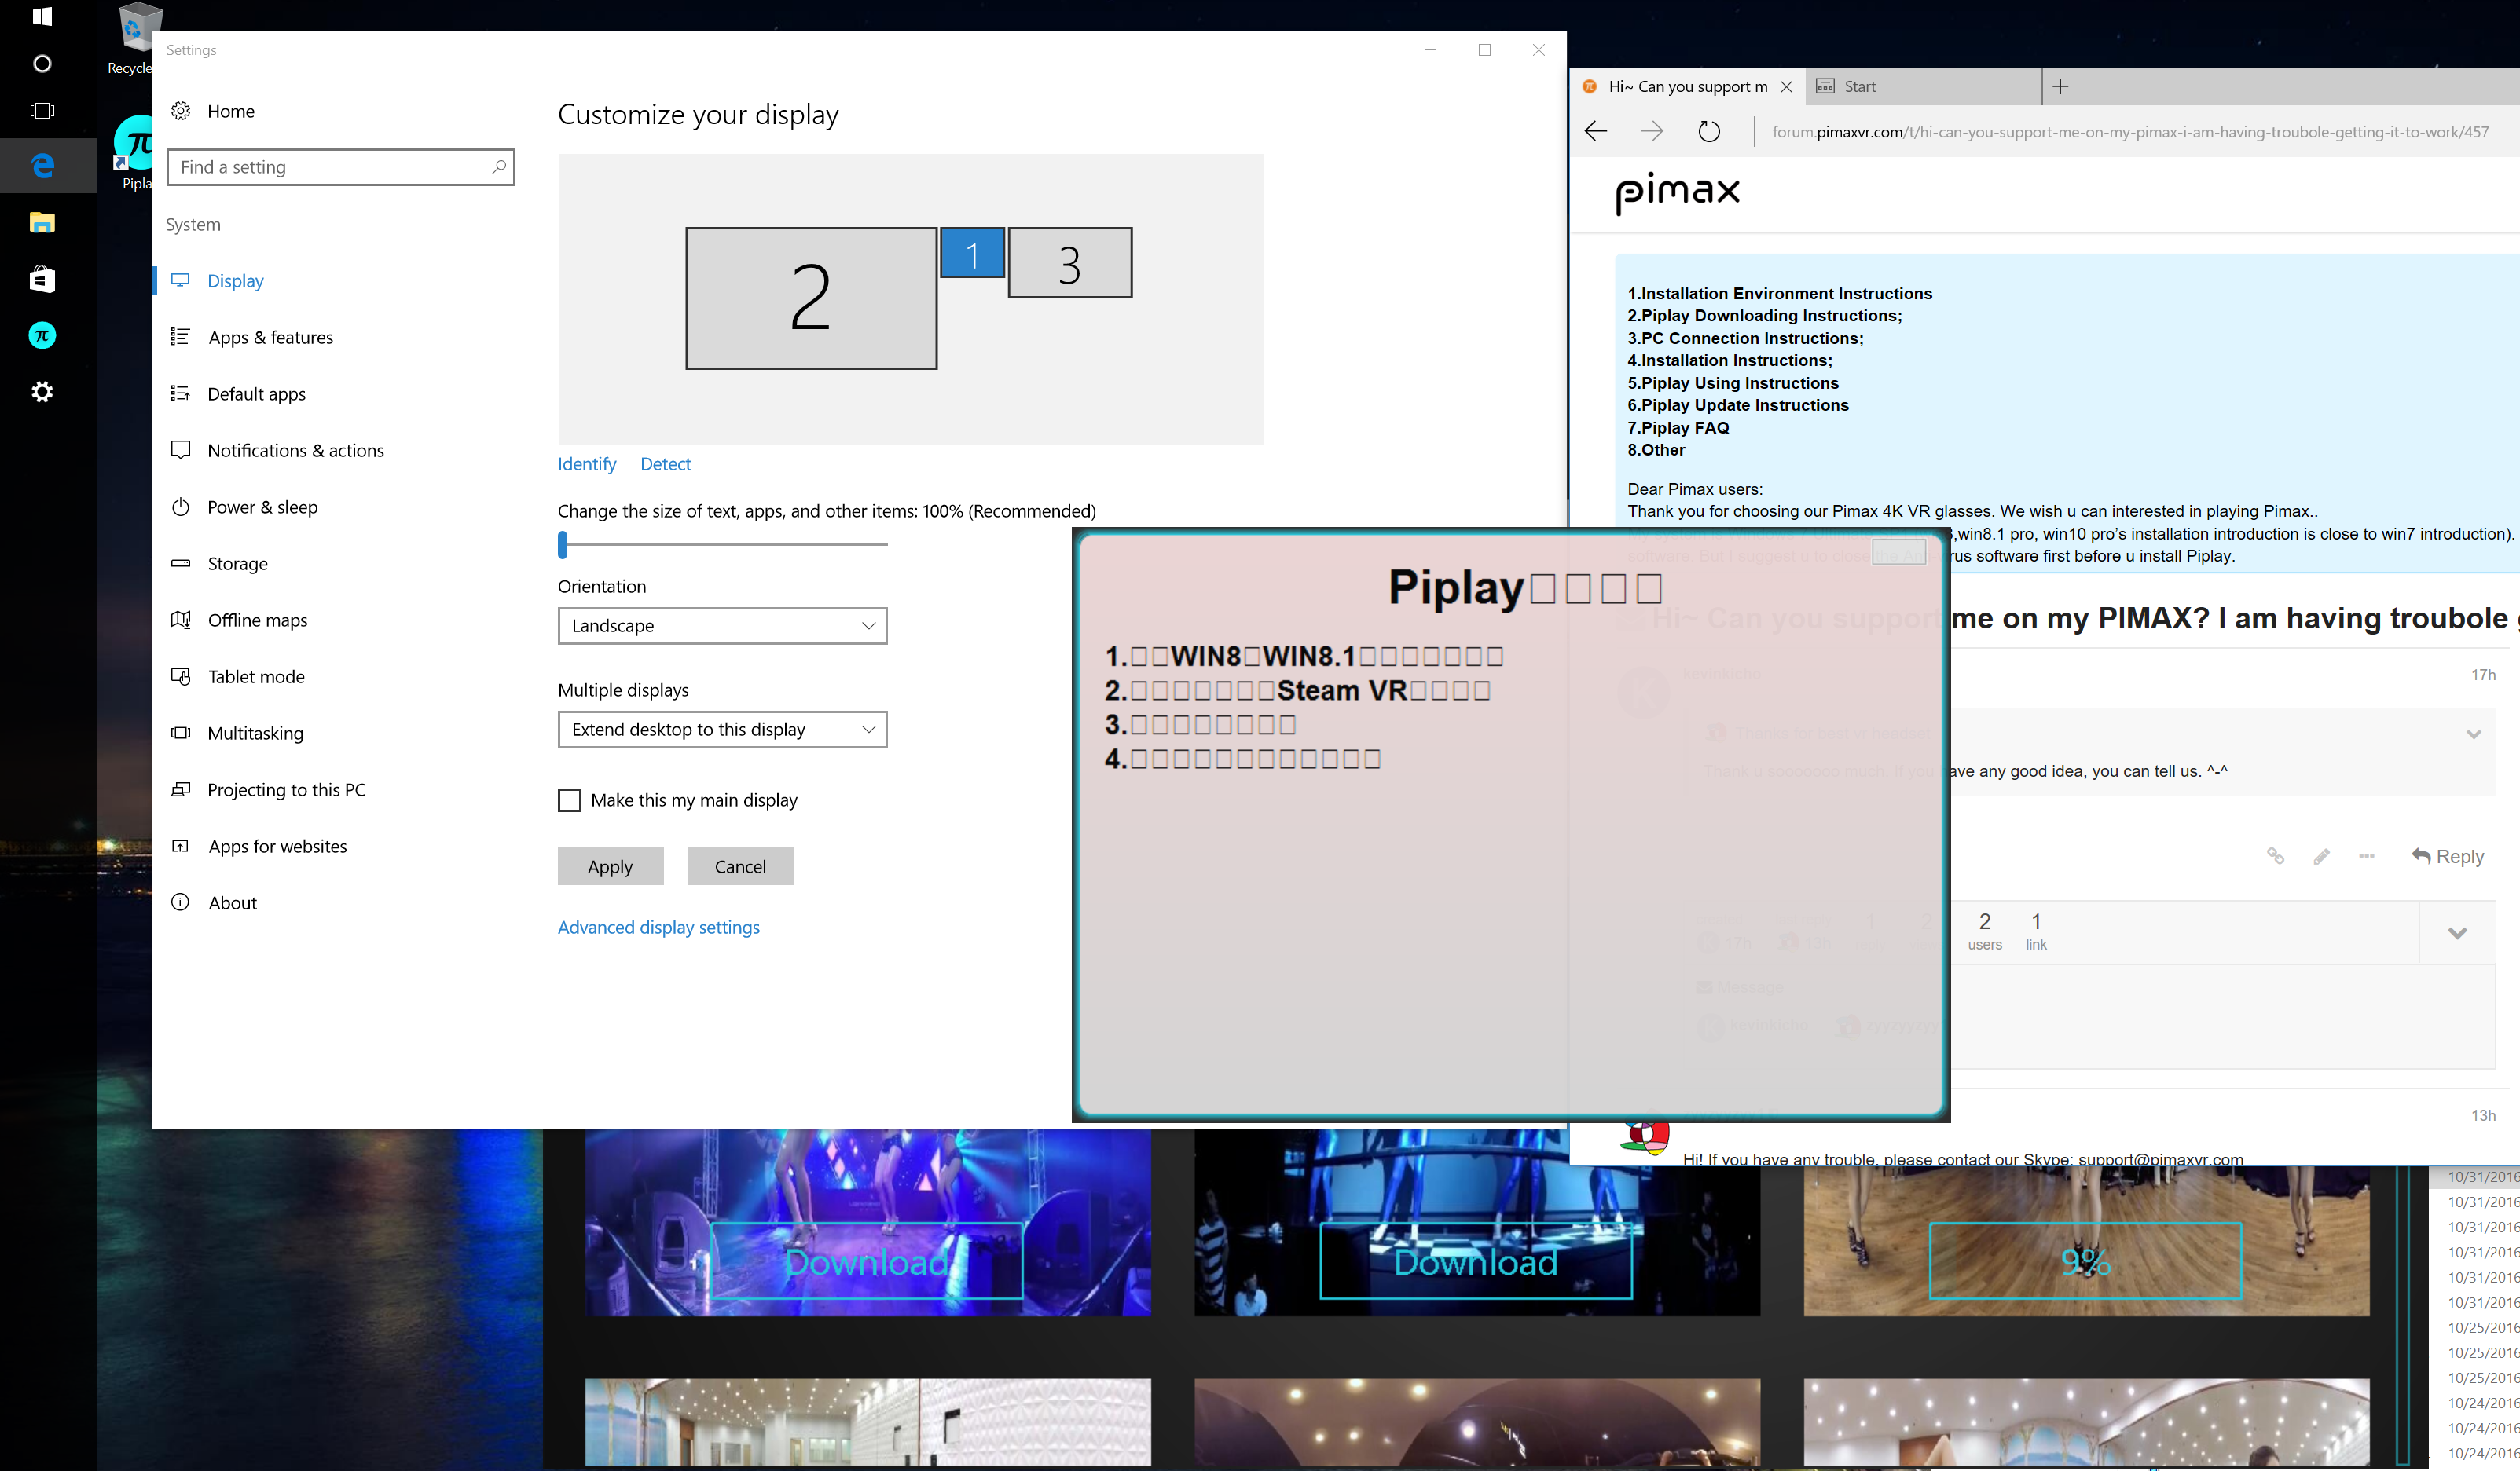Click the Find a setting search box

click(341, 166)
